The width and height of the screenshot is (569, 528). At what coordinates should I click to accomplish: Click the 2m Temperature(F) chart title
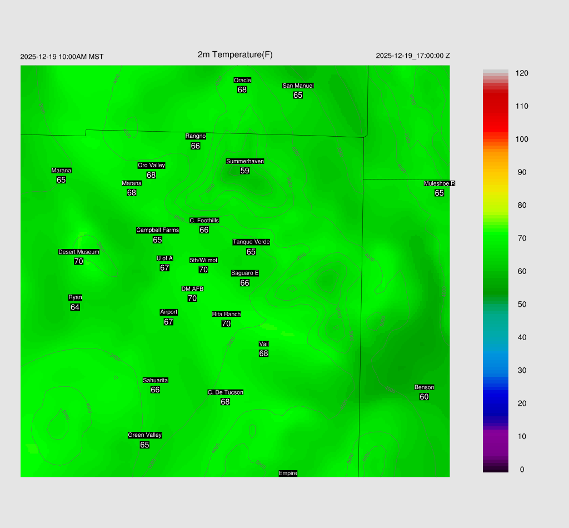[235, 54]
